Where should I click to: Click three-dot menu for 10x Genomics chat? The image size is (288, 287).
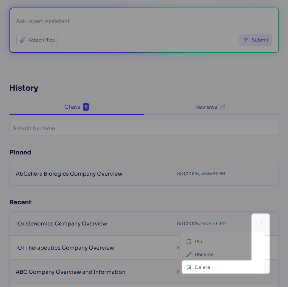(x=261, y=223)
